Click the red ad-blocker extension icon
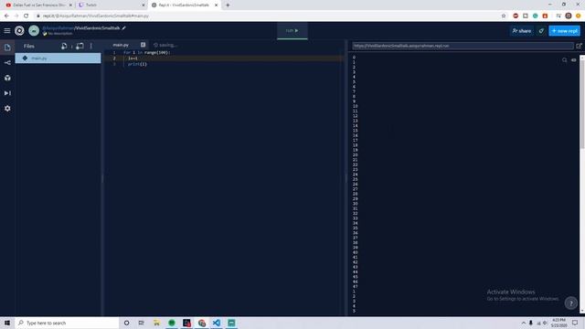 [x=516, y=16]
